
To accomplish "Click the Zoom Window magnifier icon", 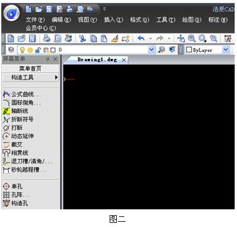I will click(202, 38).
